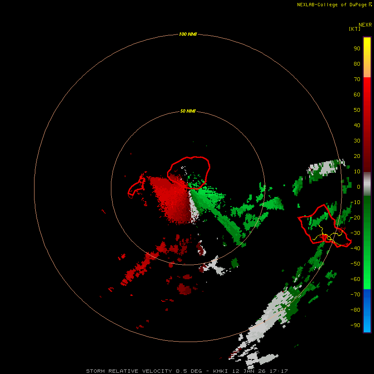Click the positive 50 value on the velocity scale
This screenshot has height=374, width=374.
coord(357,110)
